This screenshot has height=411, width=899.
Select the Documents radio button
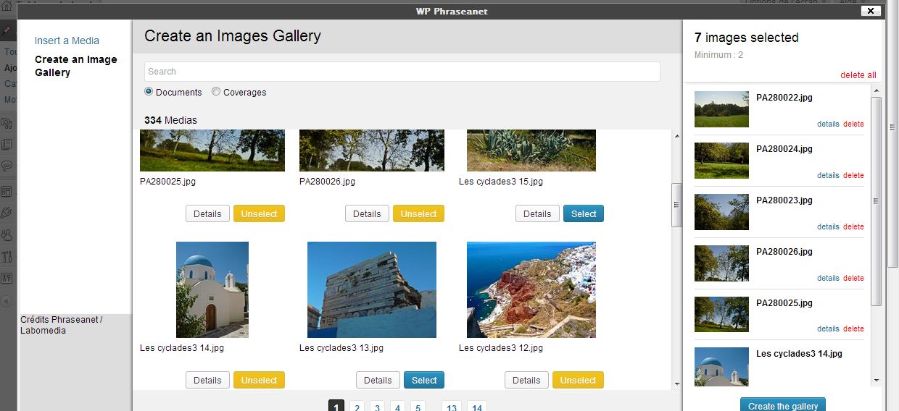(x=149, y=92)
